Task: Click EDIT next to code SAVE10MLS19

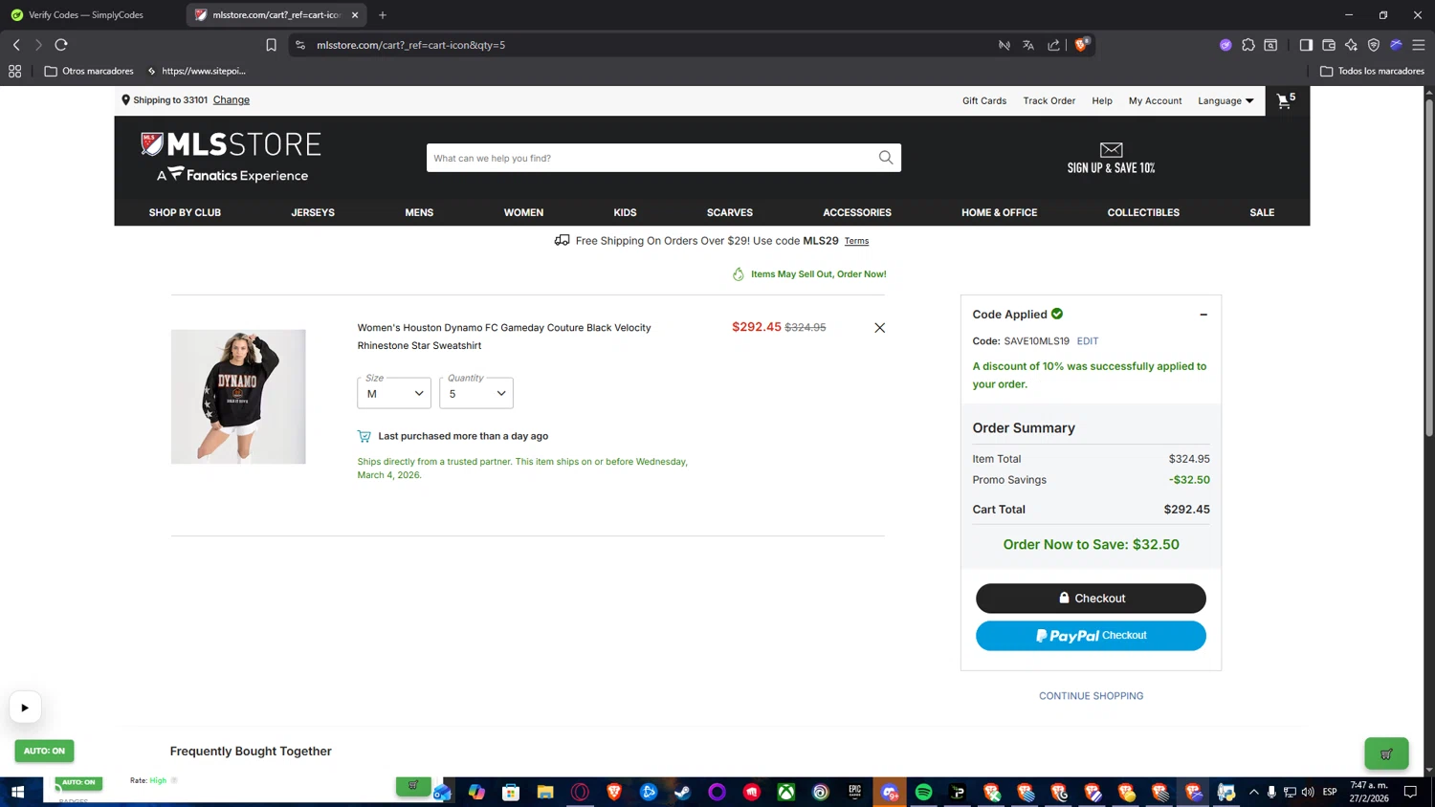Action: [x=1088, y=341]
